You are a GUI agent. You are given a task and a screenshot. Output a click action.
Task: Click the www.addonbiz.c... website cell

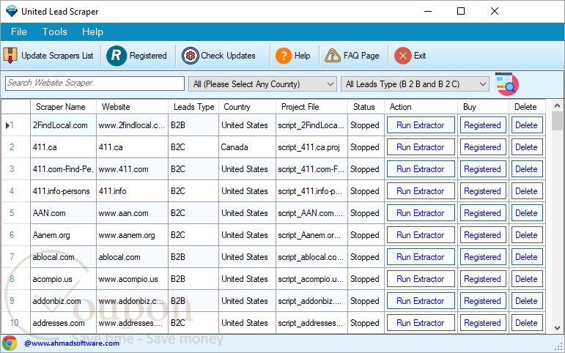click(132, 301)
